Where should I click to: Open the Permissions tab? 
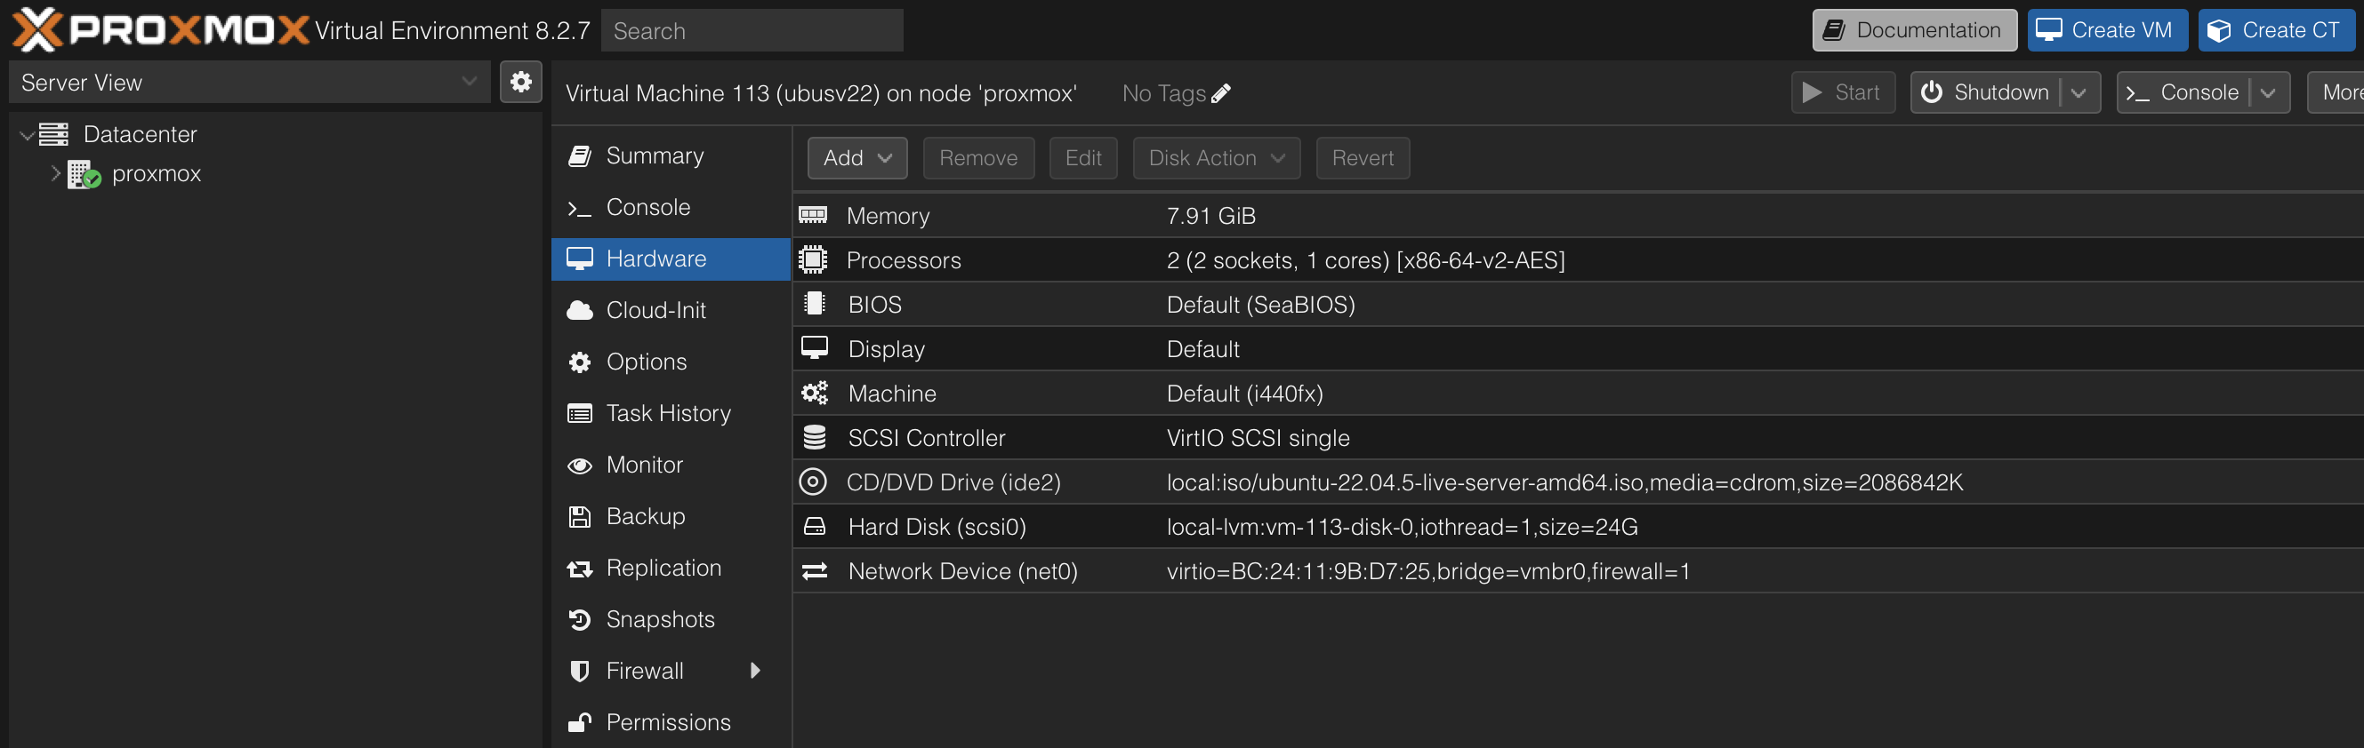[x=671, y=722]
